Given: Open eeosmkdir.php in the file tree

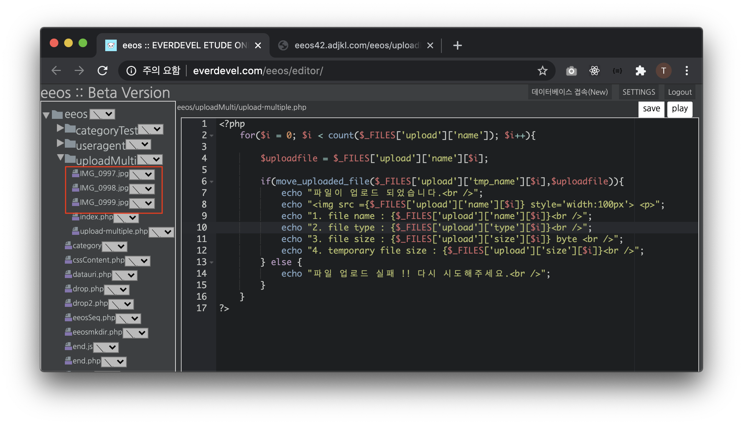Looking at the screenshot, I should coord(98,332).
